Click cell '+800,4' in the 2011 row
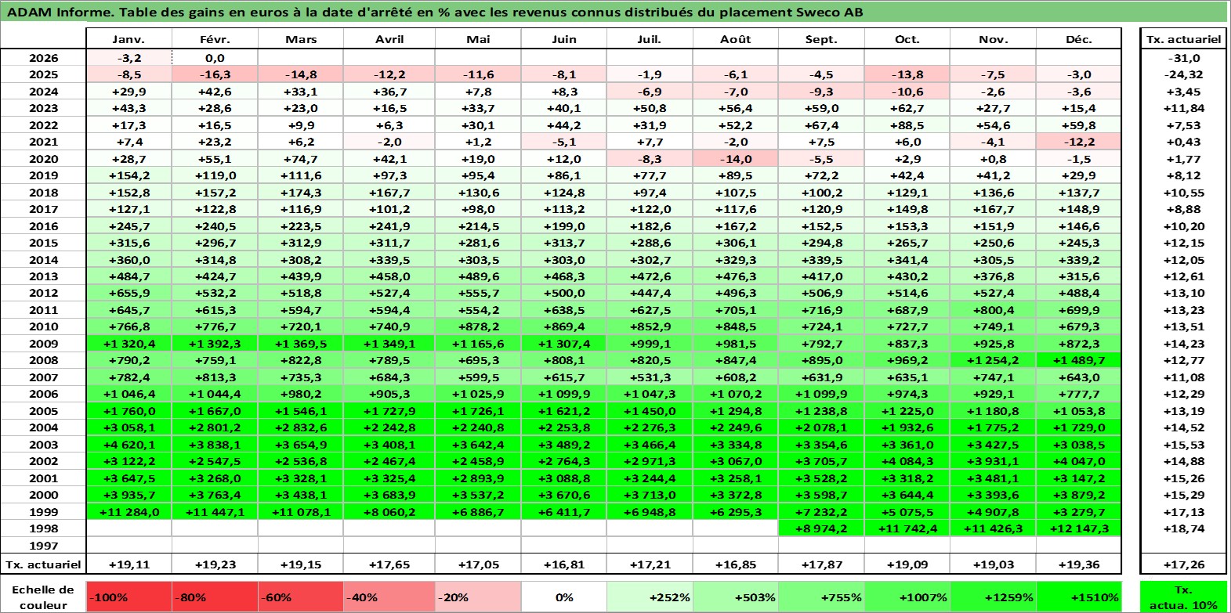The image size is (1231, 613). [993, 310]
